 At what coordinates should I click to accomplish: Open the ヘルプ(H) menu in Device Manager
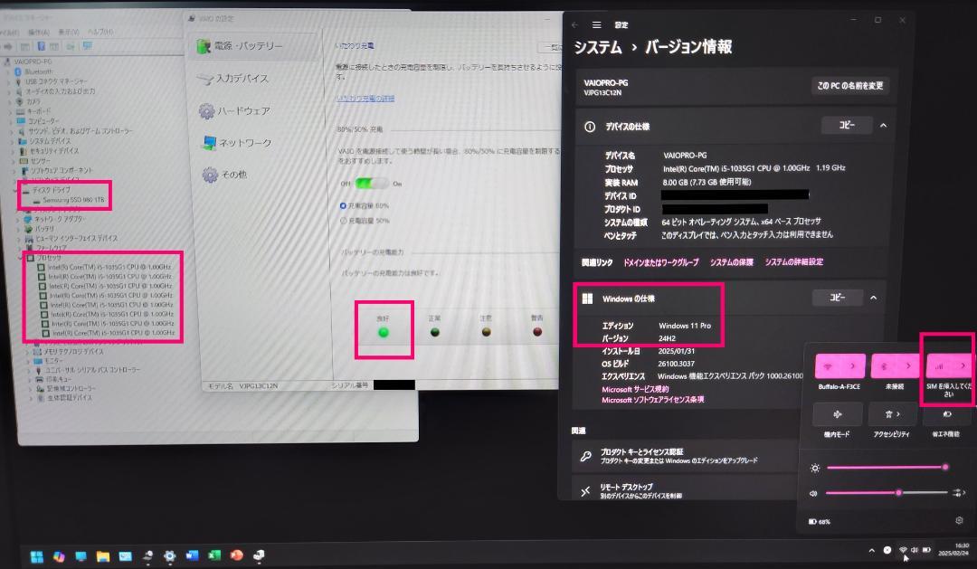100,32
